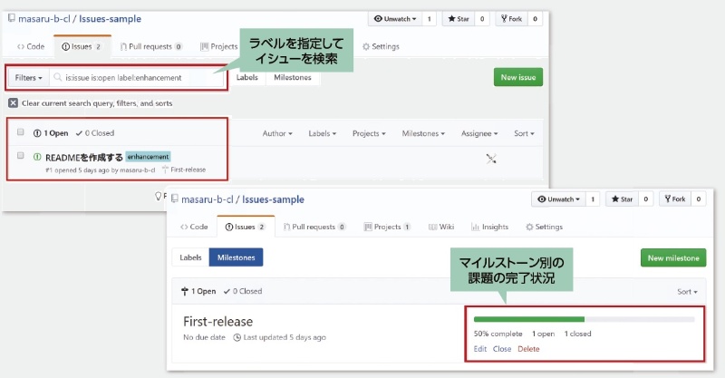The image size is (725, 378).
Task: Open the READMEを作成する issue
Action: pos(84,158)
